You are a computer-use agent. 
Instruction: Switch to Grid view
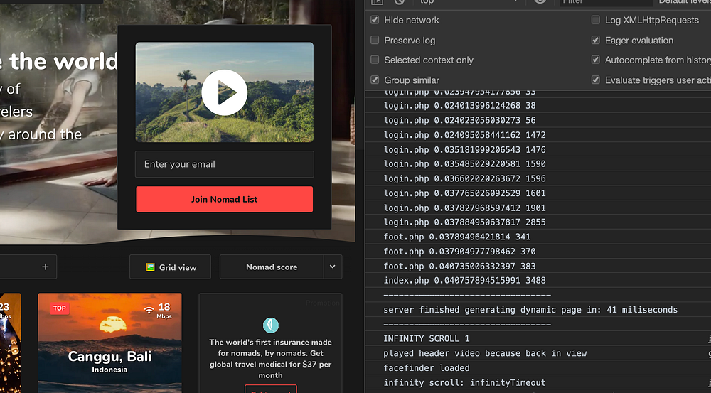point(170,267)
